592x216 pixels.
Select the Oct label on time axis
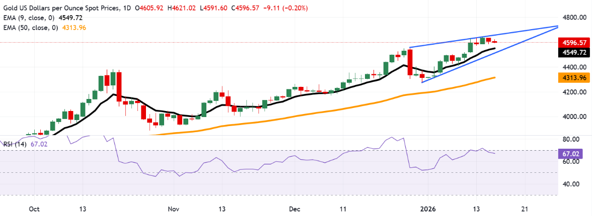click(34, 208)
